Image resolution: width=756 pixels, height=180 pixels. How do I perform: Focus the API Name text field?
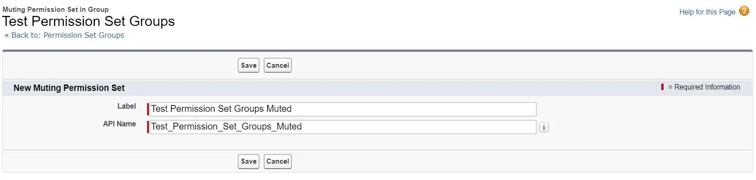(x=343, y=127)
